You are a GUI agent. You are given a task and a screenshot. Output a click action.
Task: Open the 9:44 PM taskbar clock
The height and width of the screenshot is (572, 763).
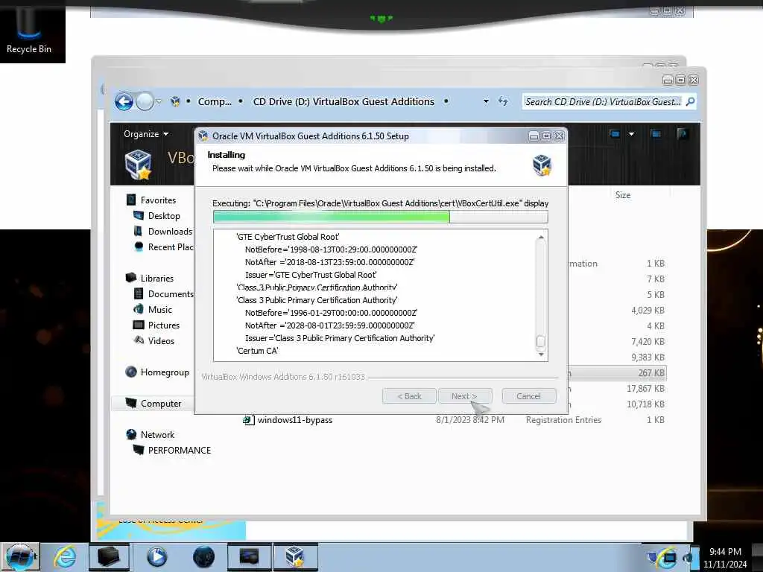(725, 557)
